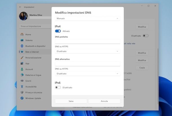This screenshot has height=116, width=172.
Task: Click the Modifica impostazioni DNS heading
Action: [73, 13]
